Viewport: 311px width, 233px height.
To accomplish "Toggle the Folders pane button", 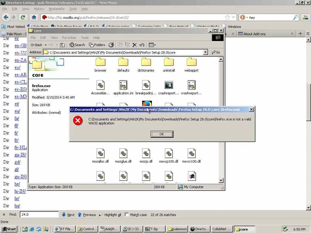I will [97, 45].
